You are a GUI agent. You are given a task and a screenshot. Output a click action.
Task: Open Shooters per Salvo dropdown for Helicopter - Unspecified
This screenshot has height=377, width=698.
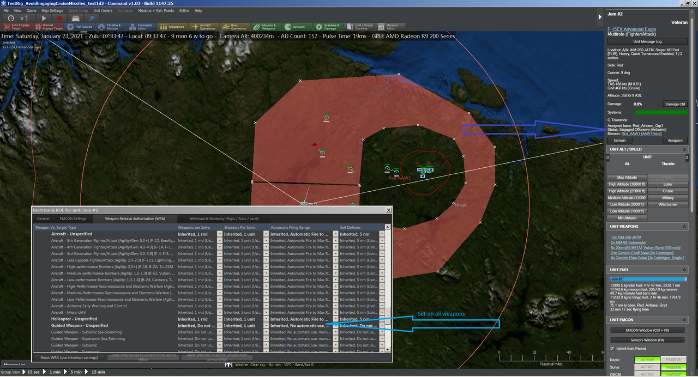[x=266, y=319]
